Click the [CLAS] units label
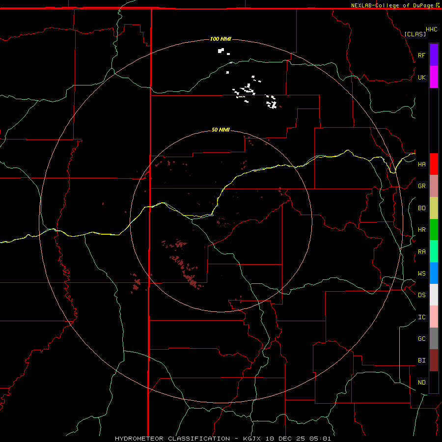Image resolution: width=442 pixels, height=442 pixels. click(x=415, y=34)
